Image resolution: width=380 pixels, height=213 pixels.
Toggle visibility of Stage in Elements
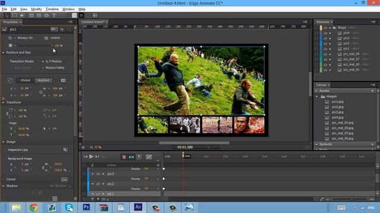click(325, 28)
